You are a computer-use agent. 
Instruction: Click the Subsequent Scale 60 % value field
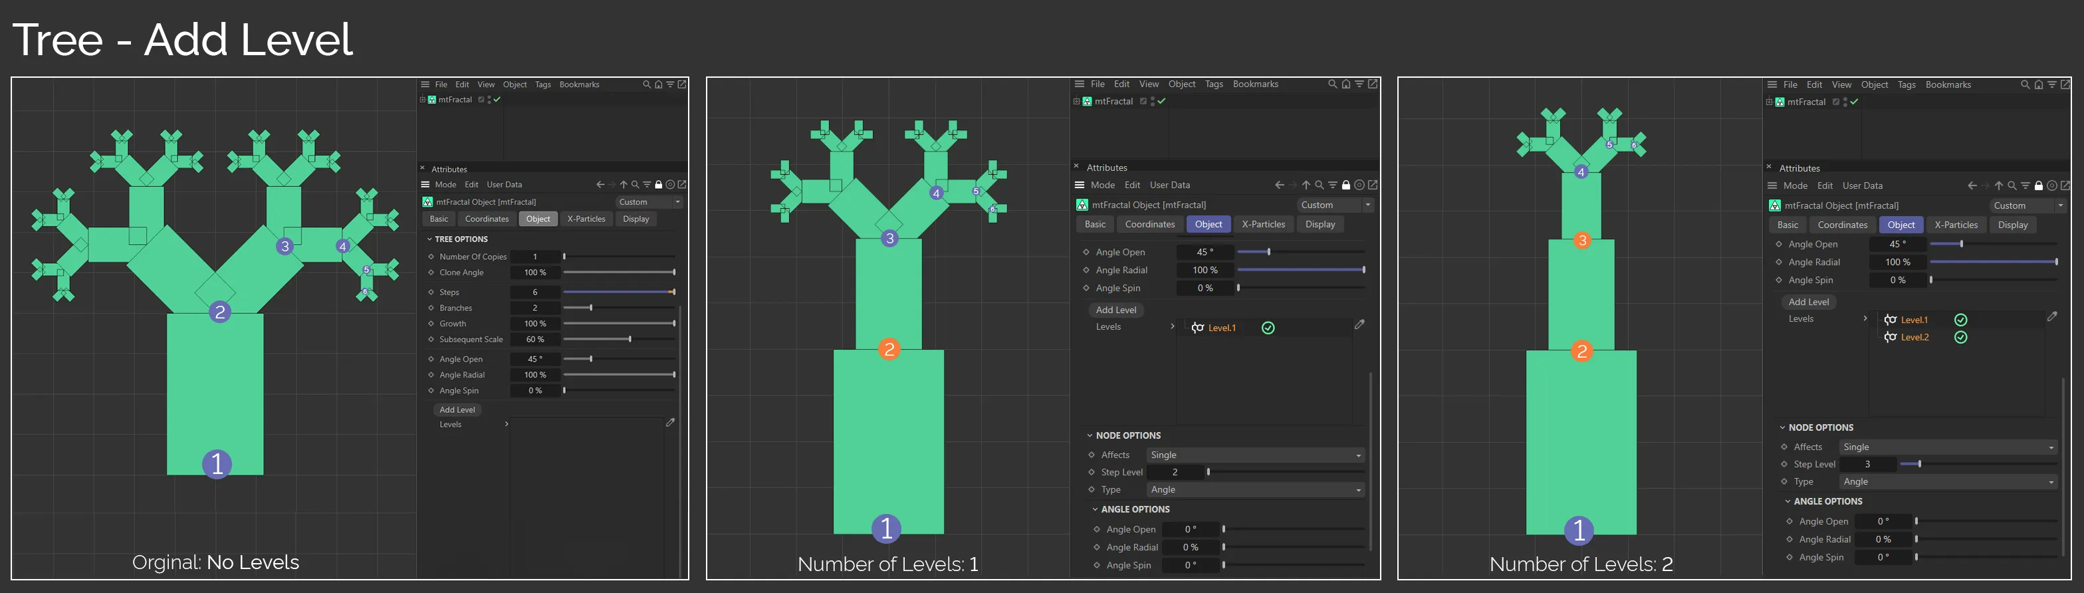point(534,340)
